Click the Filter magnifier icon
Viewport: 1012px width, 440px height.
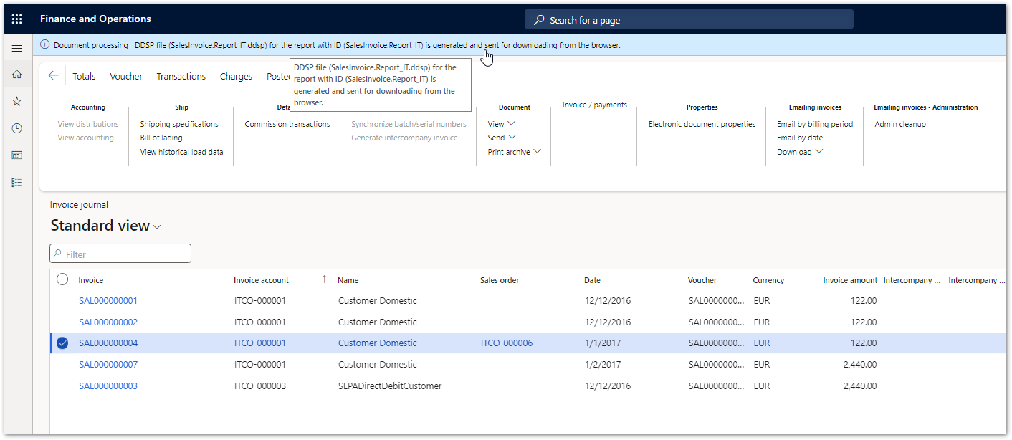[x=57, y=254]
